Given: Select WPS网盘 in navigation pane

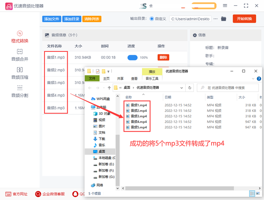Looking at the screenshot, I should pyautogui.click(x=101, y=99).
